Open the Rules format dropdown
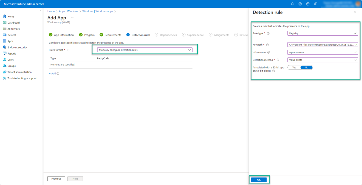Screen dimensions: 362x185 point(145,50)
